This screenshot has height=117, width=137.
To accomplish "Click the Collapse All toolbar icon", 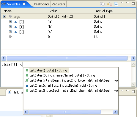I will tap(116, 4).
